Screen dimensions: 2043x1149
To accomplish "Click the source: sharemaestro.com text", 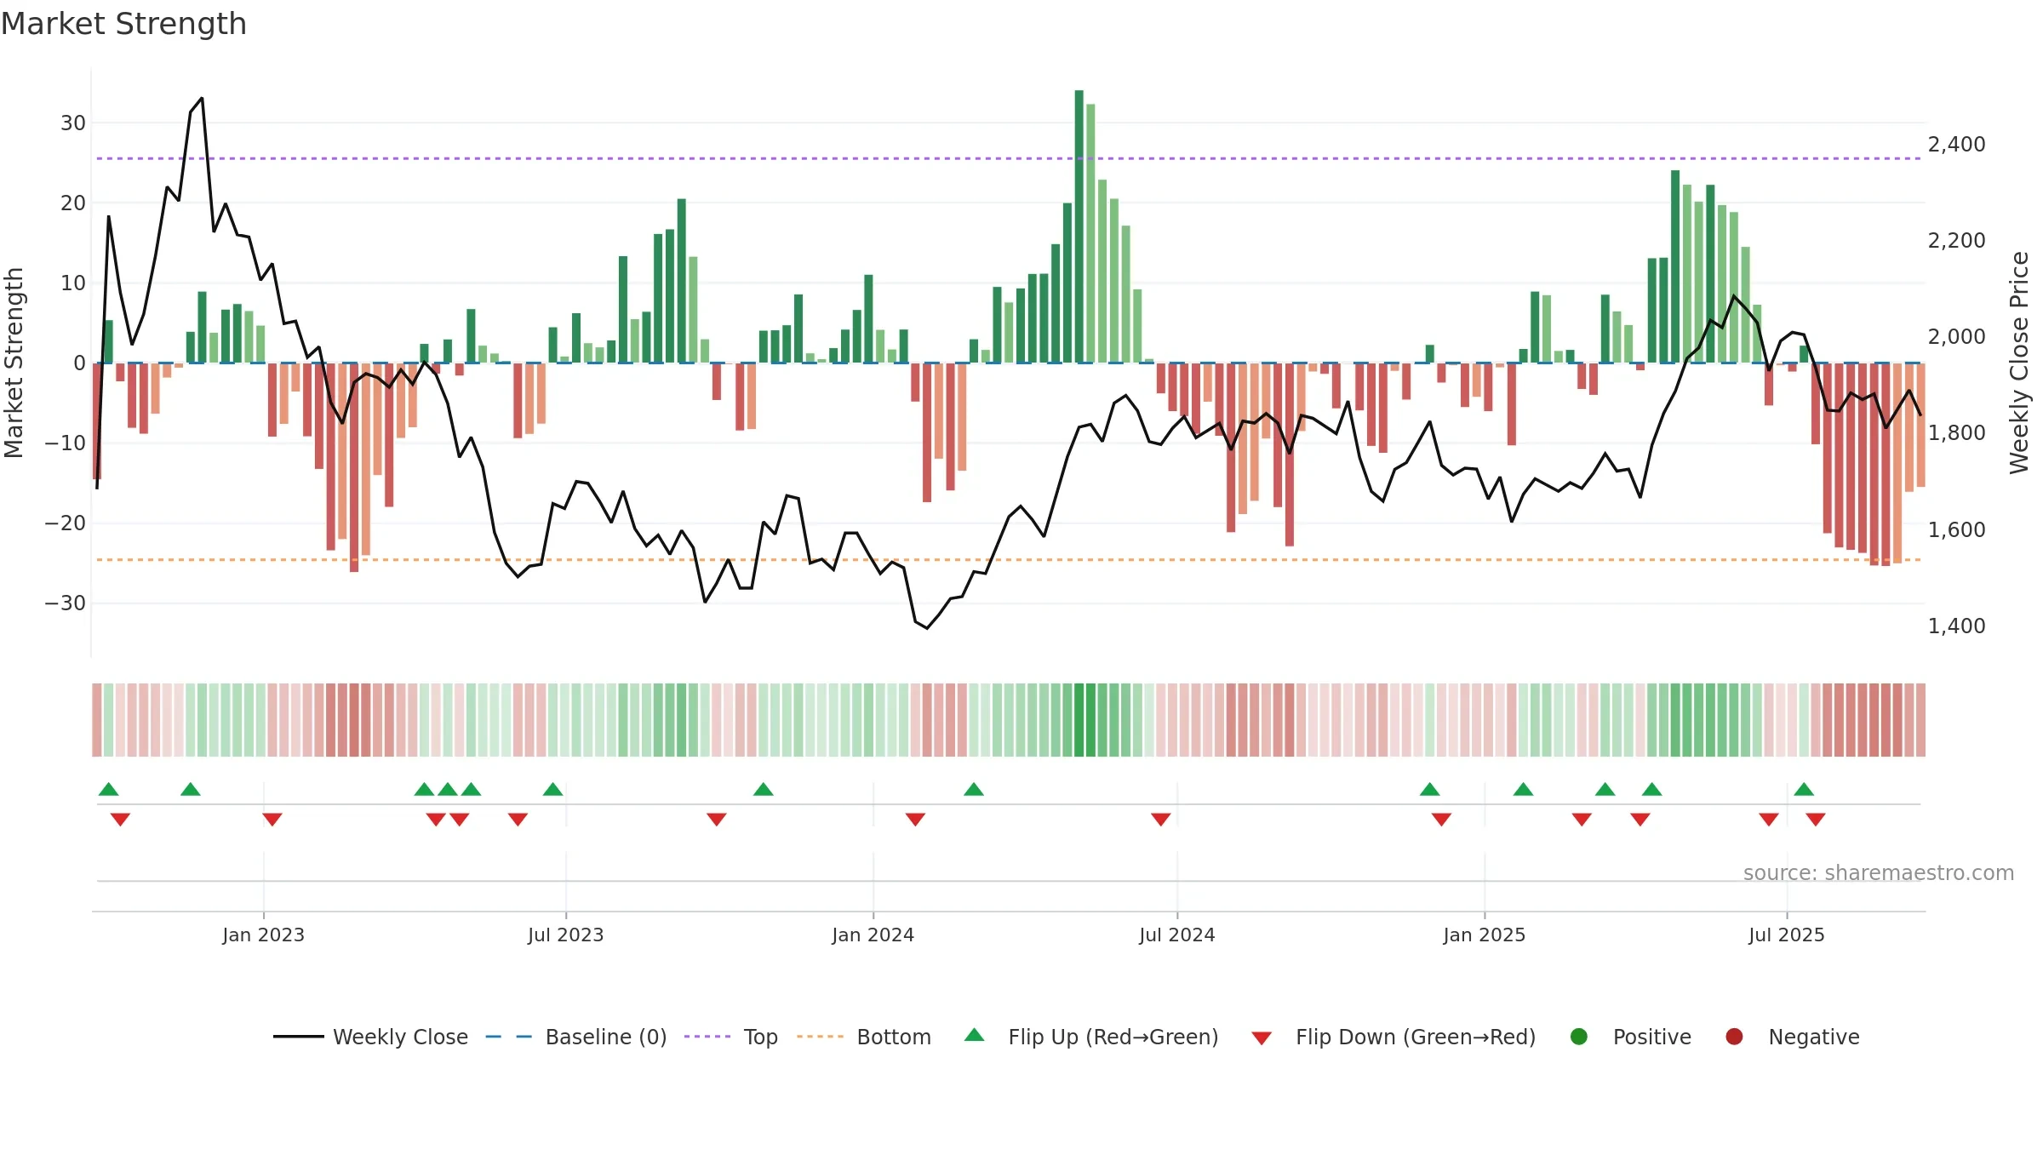I will coord(1879,873).
